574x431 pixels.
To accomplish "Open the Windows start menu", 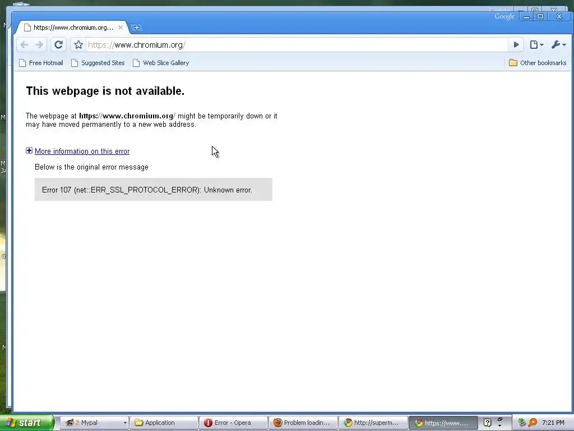I will pyautogui.click(x=26, y=423).
